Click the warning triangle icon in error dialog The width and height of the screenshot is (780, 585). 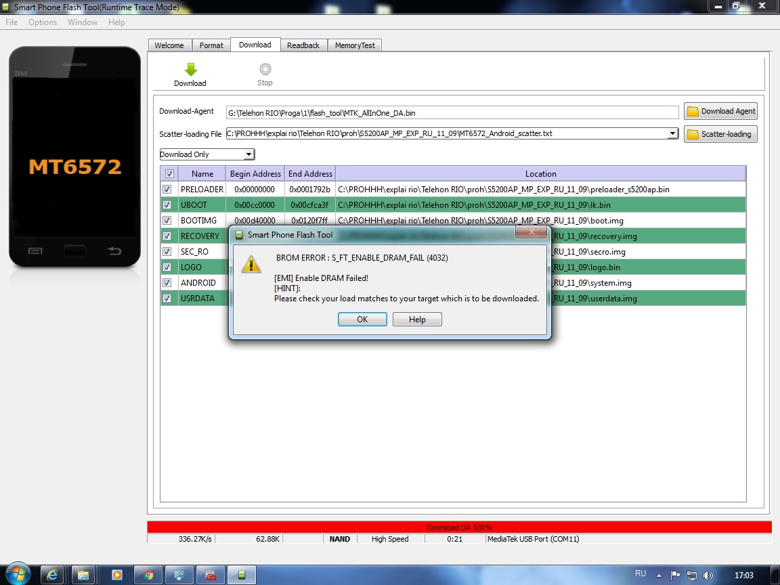tap(251, 264)
